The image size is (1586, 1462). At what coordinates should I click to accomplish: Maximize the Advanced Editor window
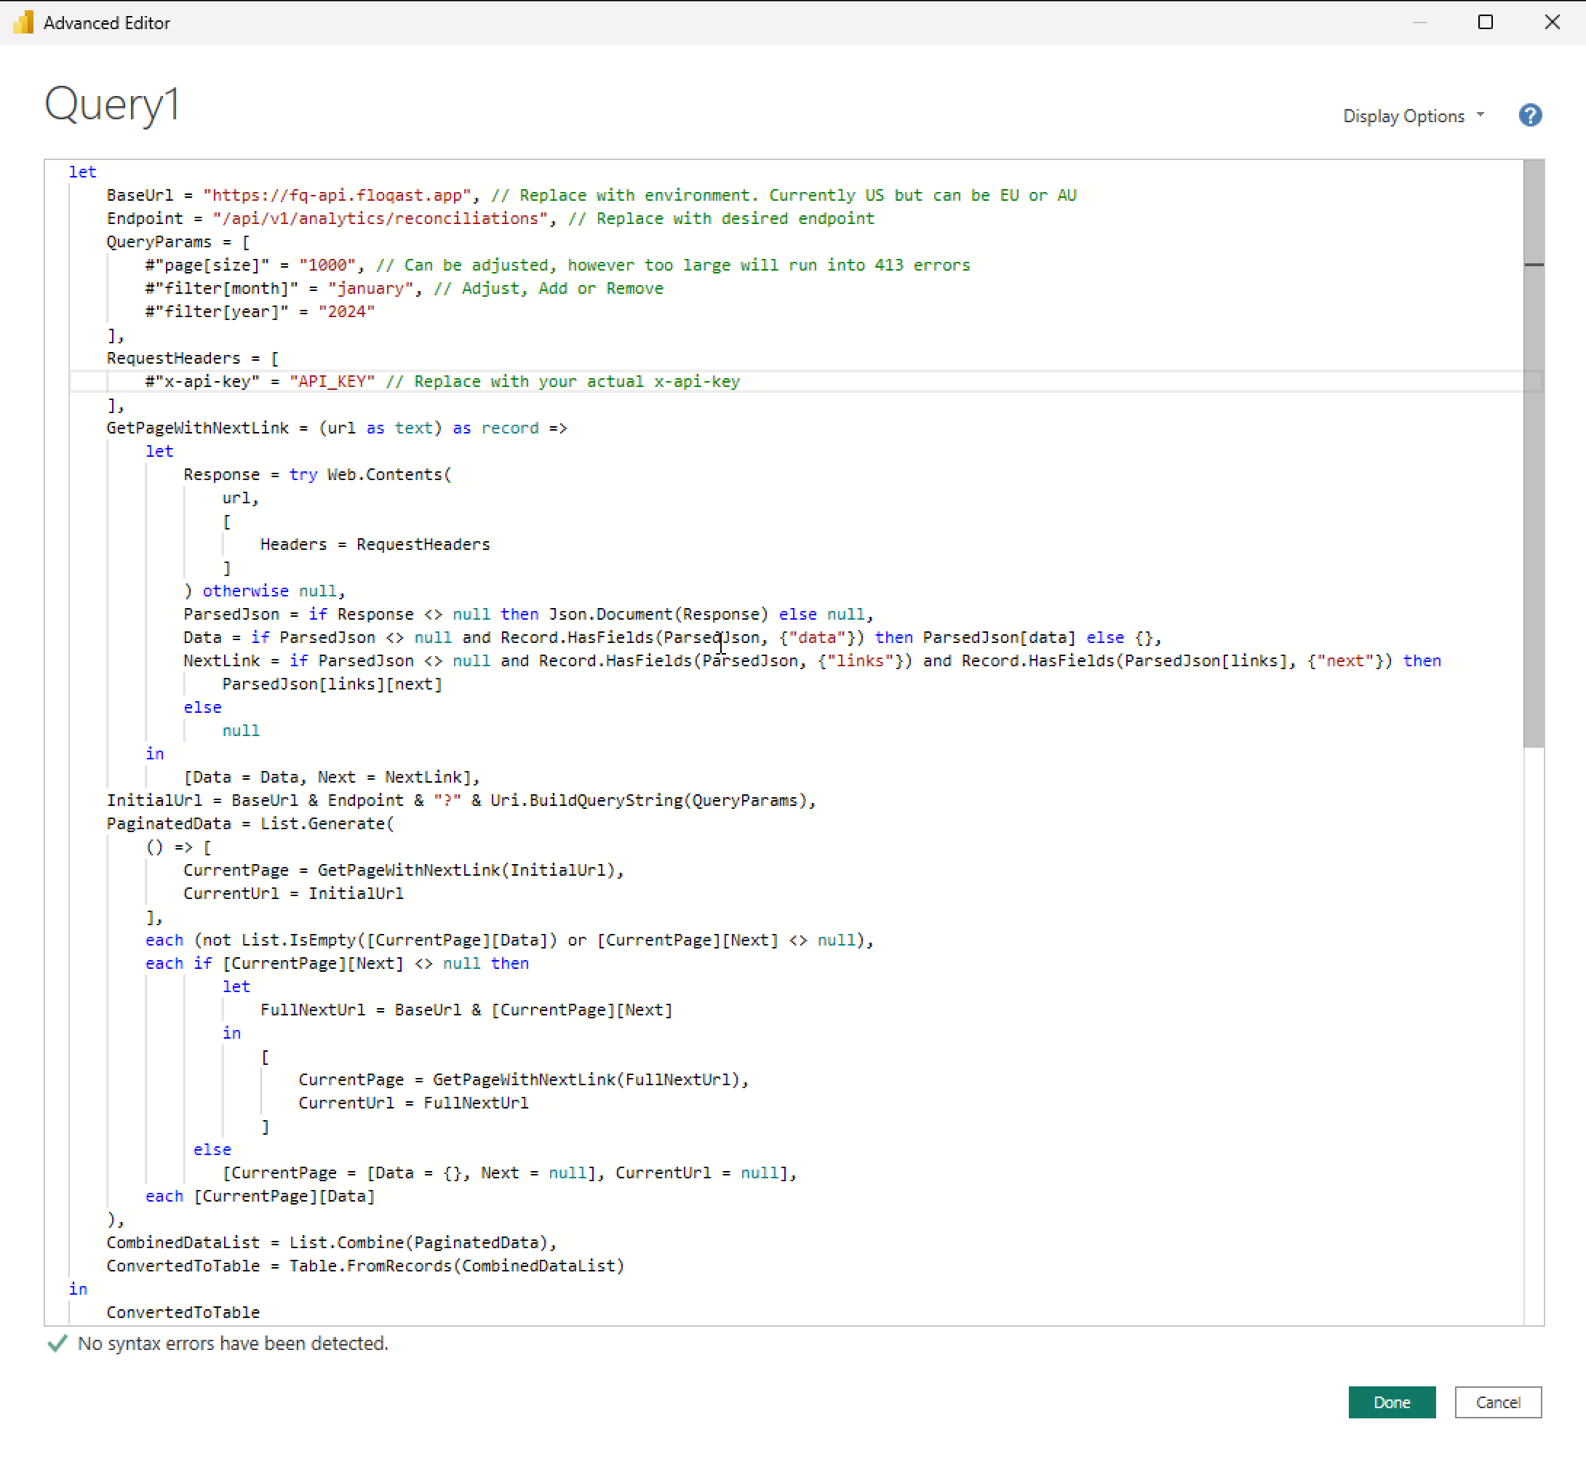click(1486, 22)
